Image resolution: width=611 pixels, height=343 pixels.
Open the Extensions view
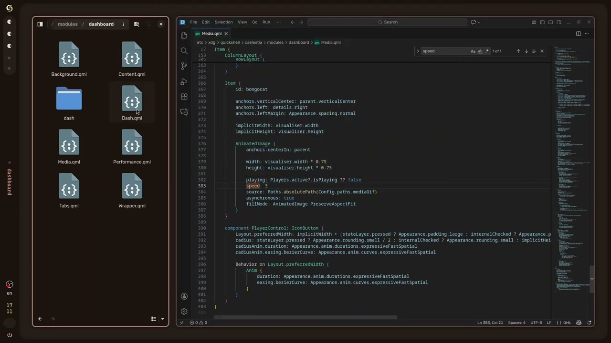(184, 96)
